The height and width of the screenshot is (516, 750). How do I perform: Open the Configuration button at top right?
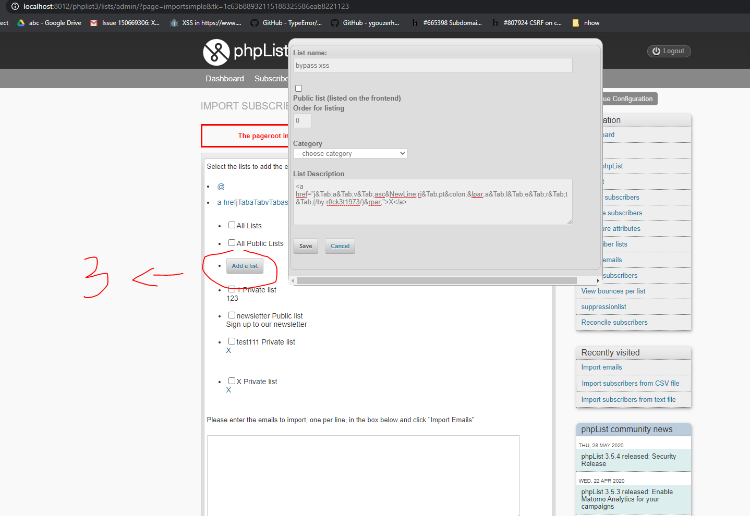[630, 99]
